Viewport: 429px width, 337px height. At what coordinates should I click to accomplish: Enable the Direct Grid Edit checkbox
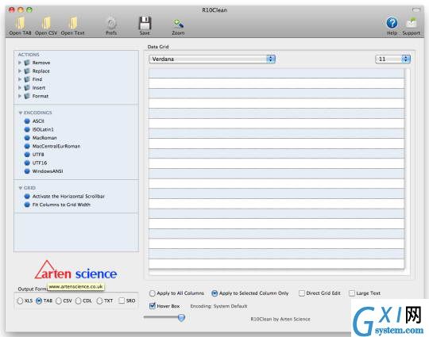click(302, 293)
